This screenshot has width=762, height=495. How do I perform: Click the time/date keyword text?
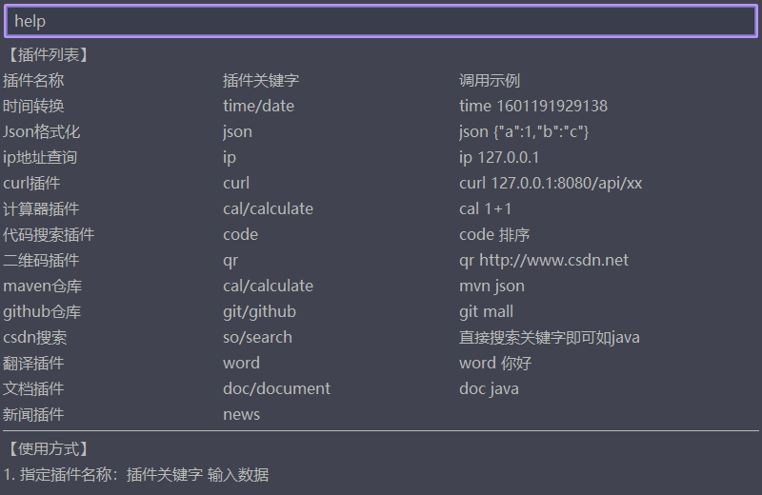258,106
